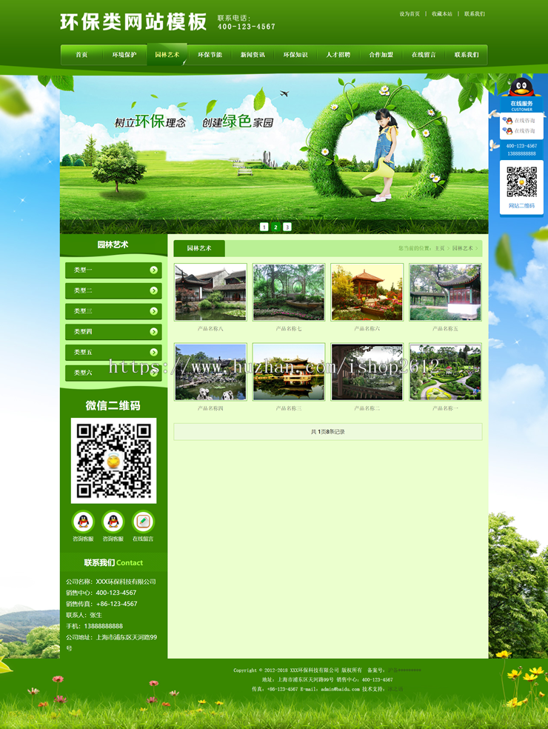Switch banner to slide 3 indicator
This screenshot has width=548, height=729.
pos(287,227)
